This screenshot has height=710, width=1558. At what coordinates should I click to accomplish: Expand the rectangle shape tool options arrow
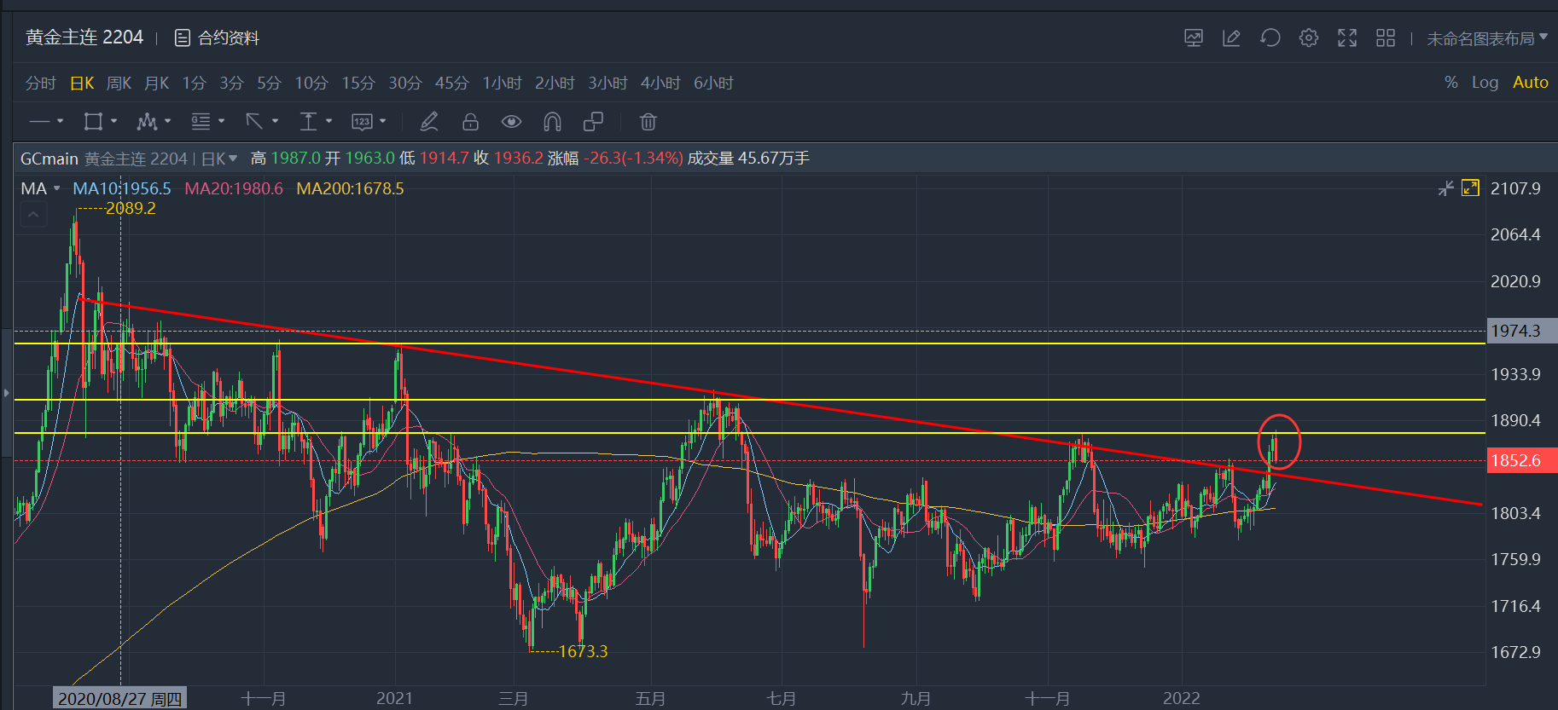[x=113, y=121]
